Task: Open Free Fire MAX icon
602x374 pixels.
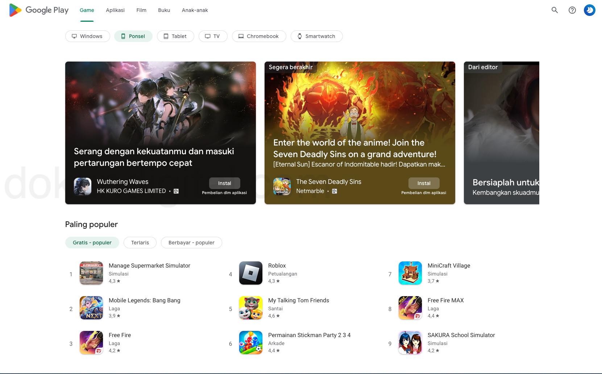Action: click(x=410, y=308)
